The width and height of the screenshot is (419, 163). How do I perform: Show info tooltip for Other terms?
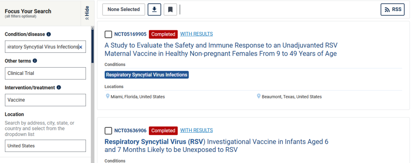coord(35,61)
